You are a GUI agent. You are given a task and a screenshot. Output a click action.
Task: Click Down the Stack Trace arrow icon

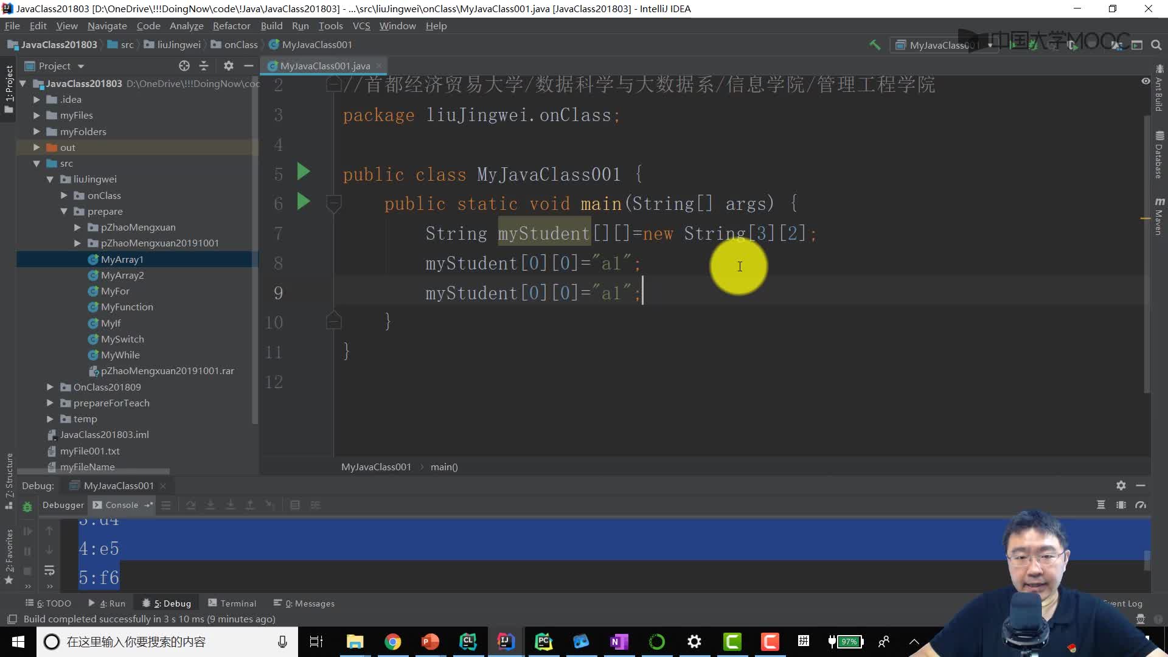(x=49, y=551)
